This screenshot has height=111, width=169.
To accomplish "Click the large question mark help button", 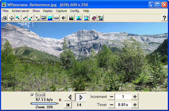I will 164,18.
